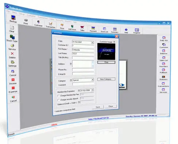Image resolution: width=178 pixels, height=144 pixels.
Task: Tick the Charge security deposit checkbox
Action: [58, 100]
